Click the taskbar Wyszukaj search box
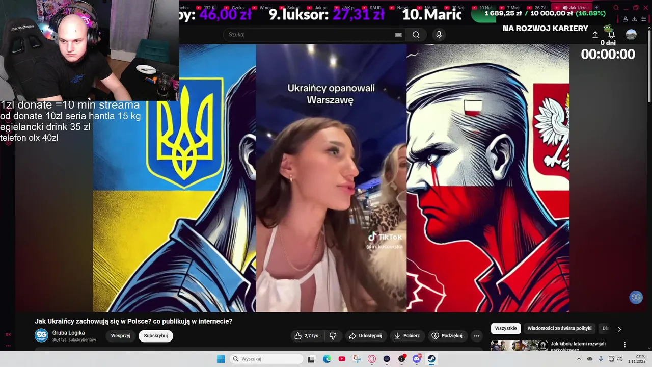This screenshot has height=367, width=652. (x=267, y=359)
